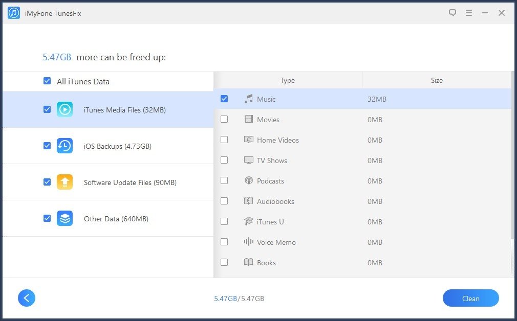The width and height of the screenshot is (517, 321).
Task: Click the Podcasts icon
Action: [249, 180]
